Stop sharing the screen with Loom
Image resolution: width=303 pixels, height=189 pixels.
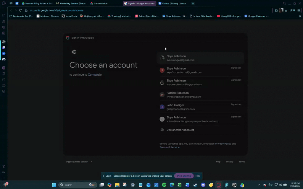[x=184, y=176]
